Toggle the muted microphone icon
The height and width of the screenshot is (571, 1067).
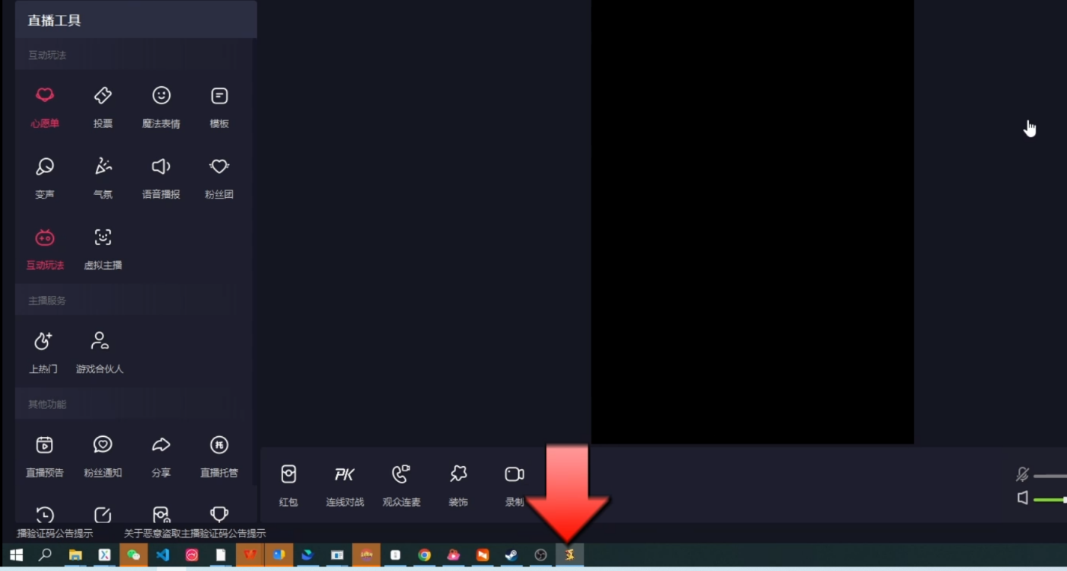click(x=1022, y=474)
